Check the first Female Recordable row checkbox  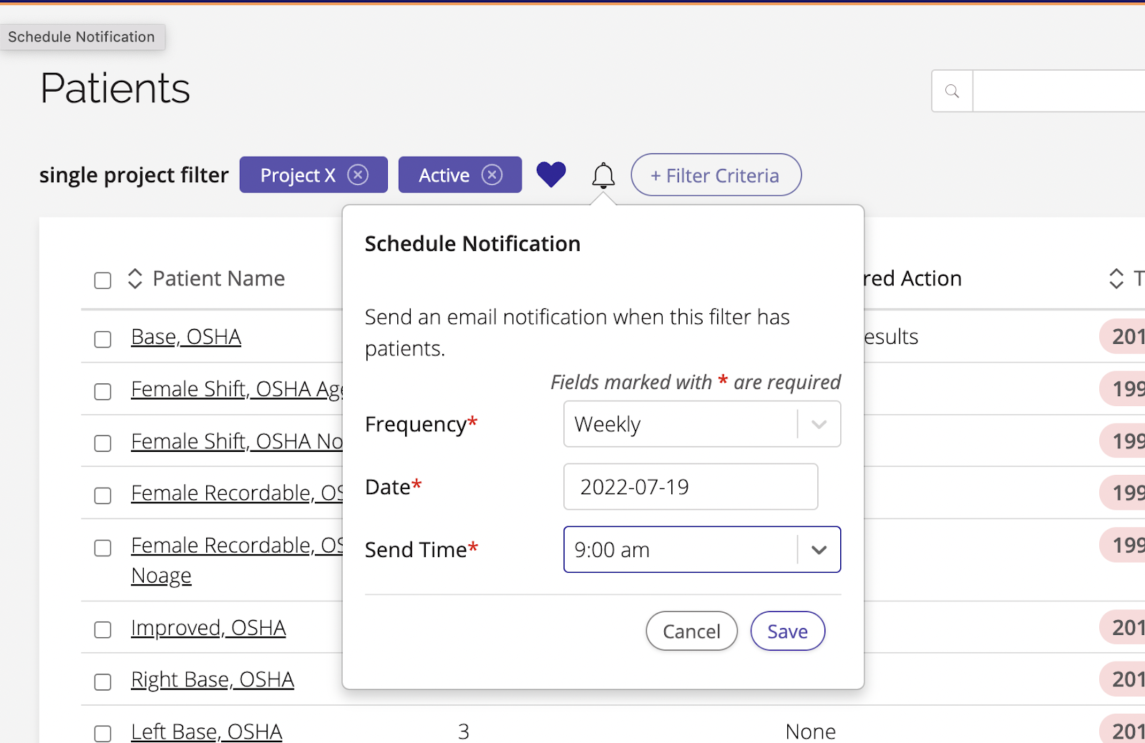103,496
